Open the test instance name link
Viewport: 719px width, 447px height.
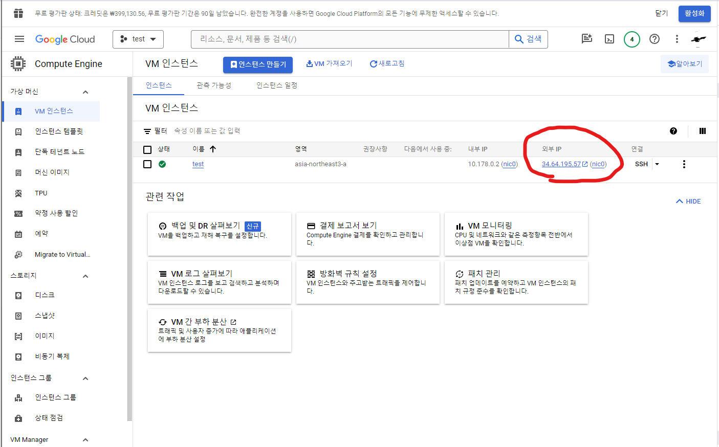click(x=198, y=164)
